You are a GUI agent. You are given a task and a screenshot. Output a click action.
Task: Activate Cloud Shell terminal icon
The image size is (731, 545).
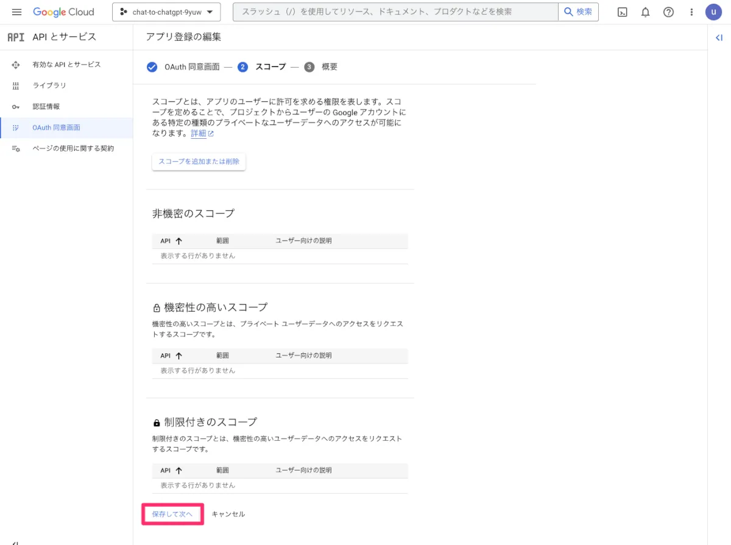tap(623, 12)
